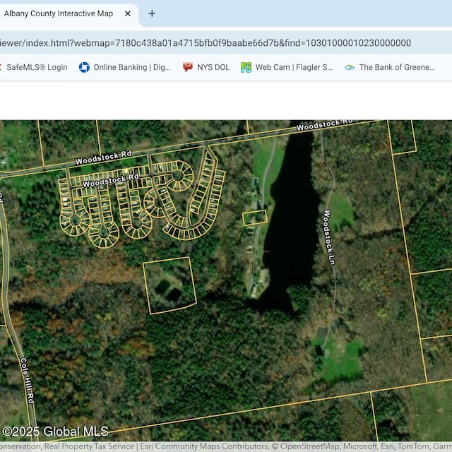This screenshot has height=452, width=452.
Task: Open The Bank of Greene bookmark
Action: 390,67
